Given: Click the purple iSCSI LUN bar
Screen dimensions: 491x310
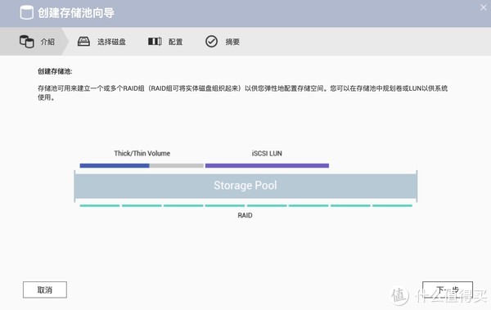Looking at the screenshot, I should [267, 166].
